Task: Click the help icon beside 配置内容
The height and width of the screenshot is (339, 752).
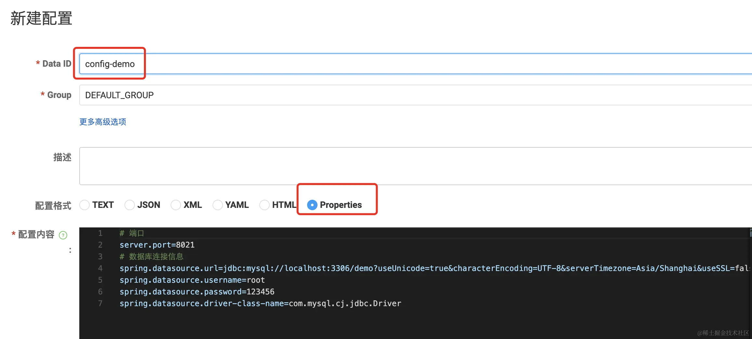Action: pos(63,235)
